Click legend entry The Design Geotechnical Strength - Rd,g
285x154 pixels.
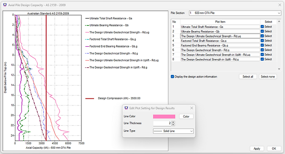tap(112, 53)
